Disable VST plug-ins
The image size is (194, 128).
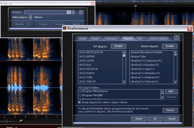point(118,46)
